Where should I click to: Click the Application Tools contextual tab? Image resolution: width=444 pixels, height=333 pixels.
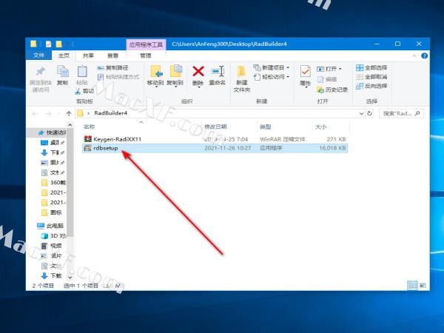[x=146, y=44]
